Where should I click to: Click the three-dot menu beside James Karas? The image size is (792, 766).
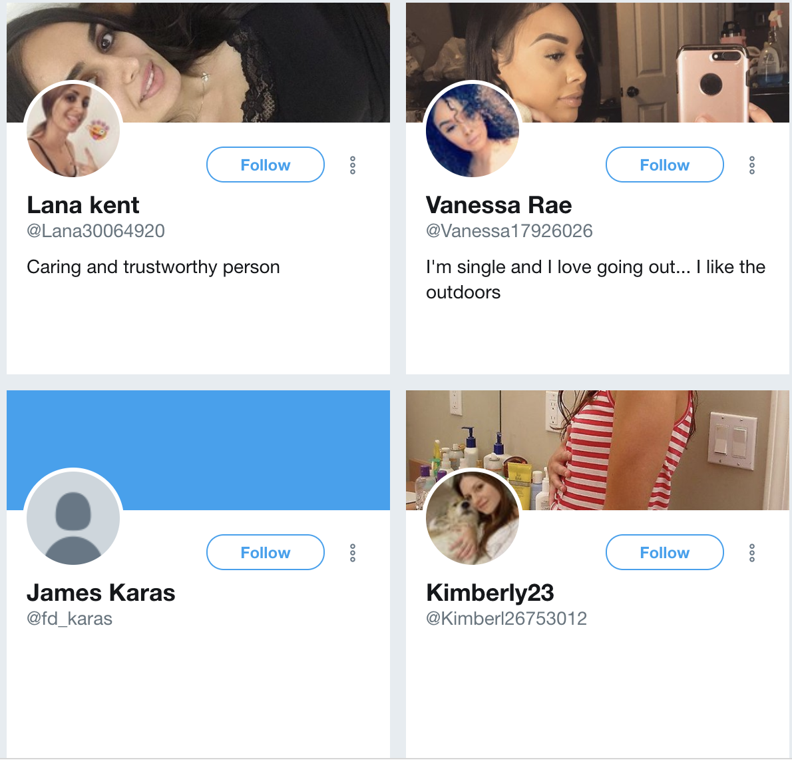click(x=352, y=552)
